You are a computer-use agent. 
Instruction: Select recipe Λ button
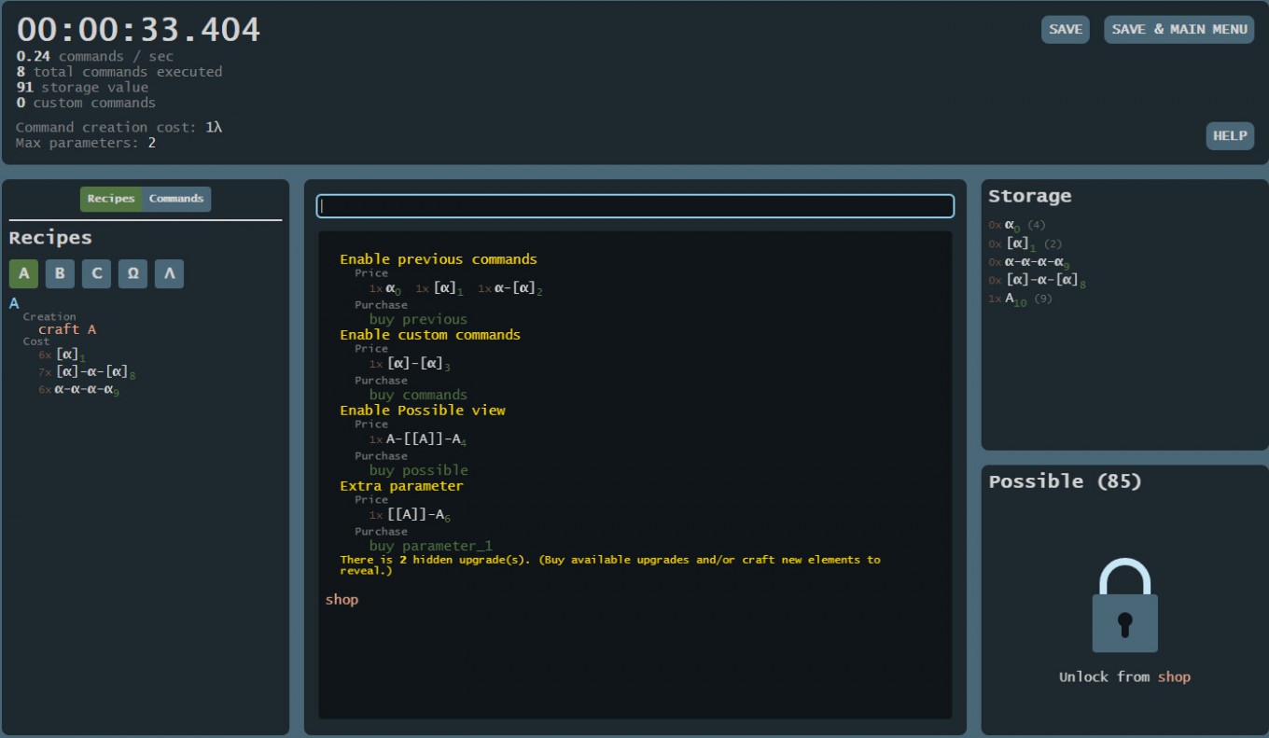click(169, 274)
